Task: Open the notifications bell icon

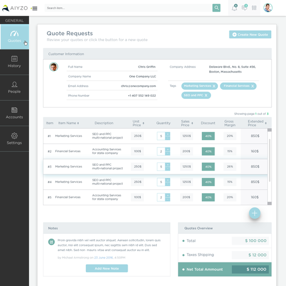Action: [235, 8]
